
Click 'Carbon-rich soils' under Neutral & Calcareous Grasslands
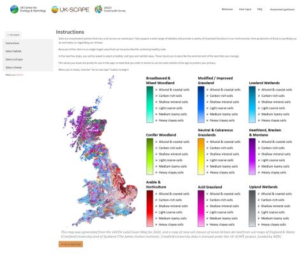coord(221,148)
